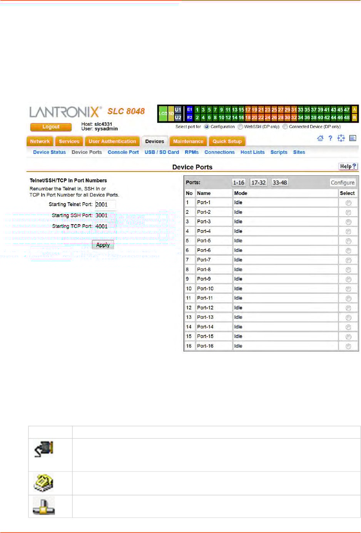Click the network T-junction icon

coord(43,506)
